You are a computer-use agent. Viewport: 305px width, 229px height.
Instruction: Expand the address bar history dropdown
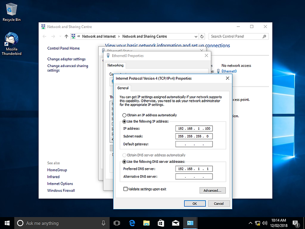point(196,36)
